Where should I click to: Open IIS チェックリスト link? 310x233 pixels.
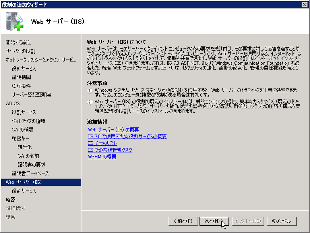pos(103,143)
